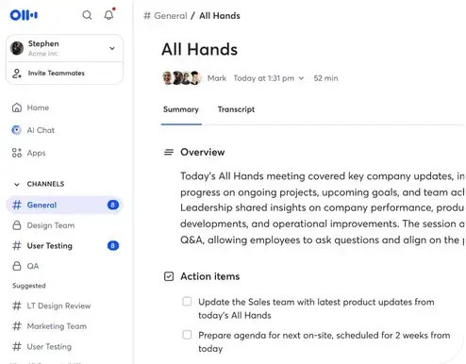Expand the Stephen account dropdown chevron
The width and height of the screenshot is (466, 364).
point(112,48)
